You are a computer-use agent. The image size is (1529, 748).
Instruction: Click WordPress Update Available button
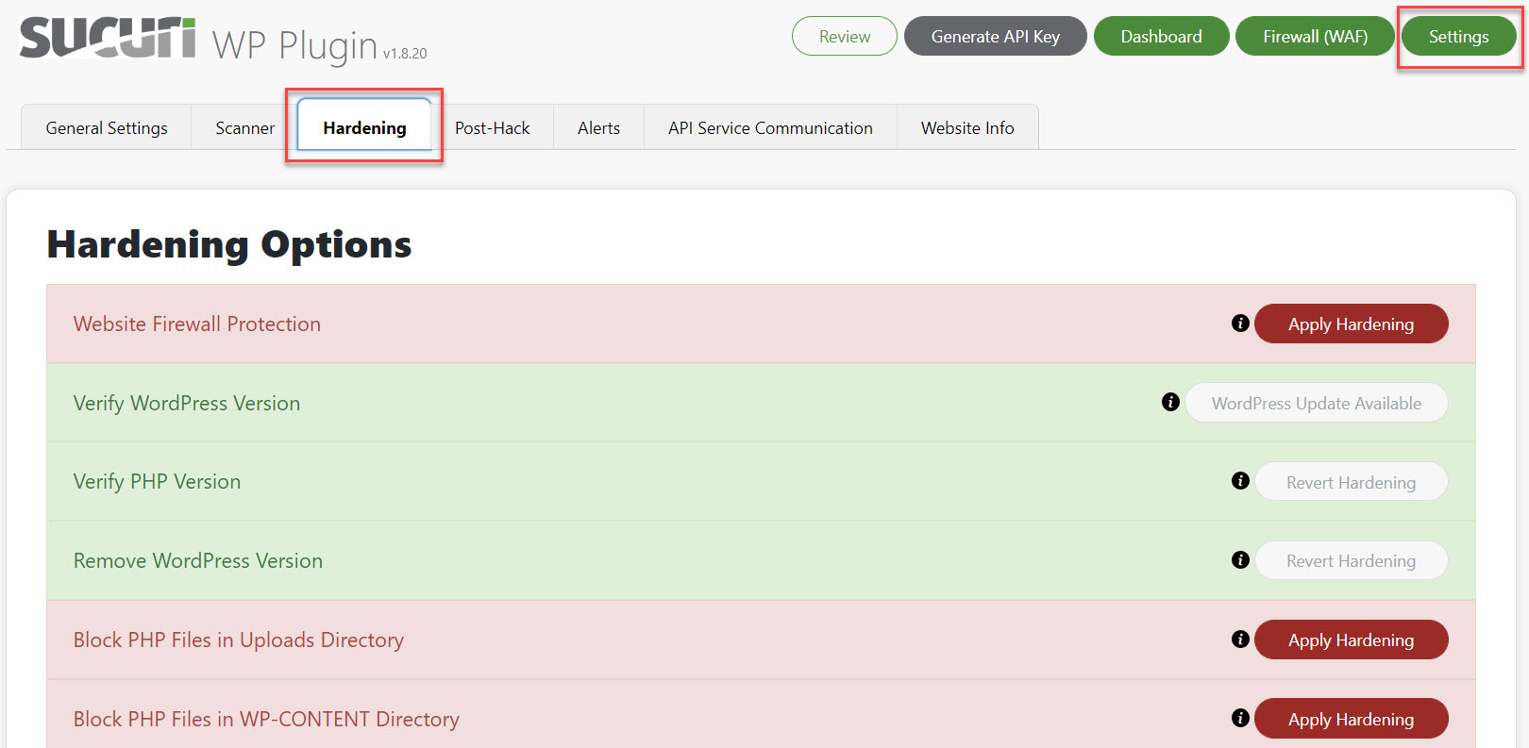click(1316, 403)
